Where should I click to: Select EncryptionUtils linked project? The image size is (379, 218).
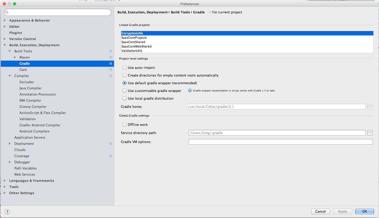coord(247,33)
